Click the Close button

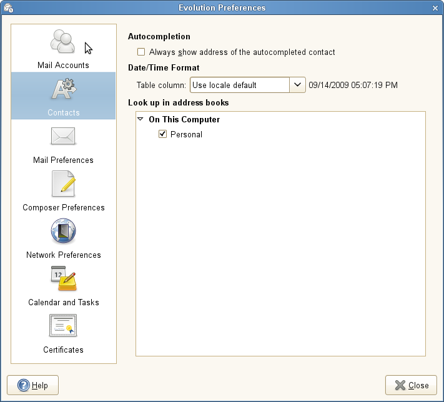point(411,385)
